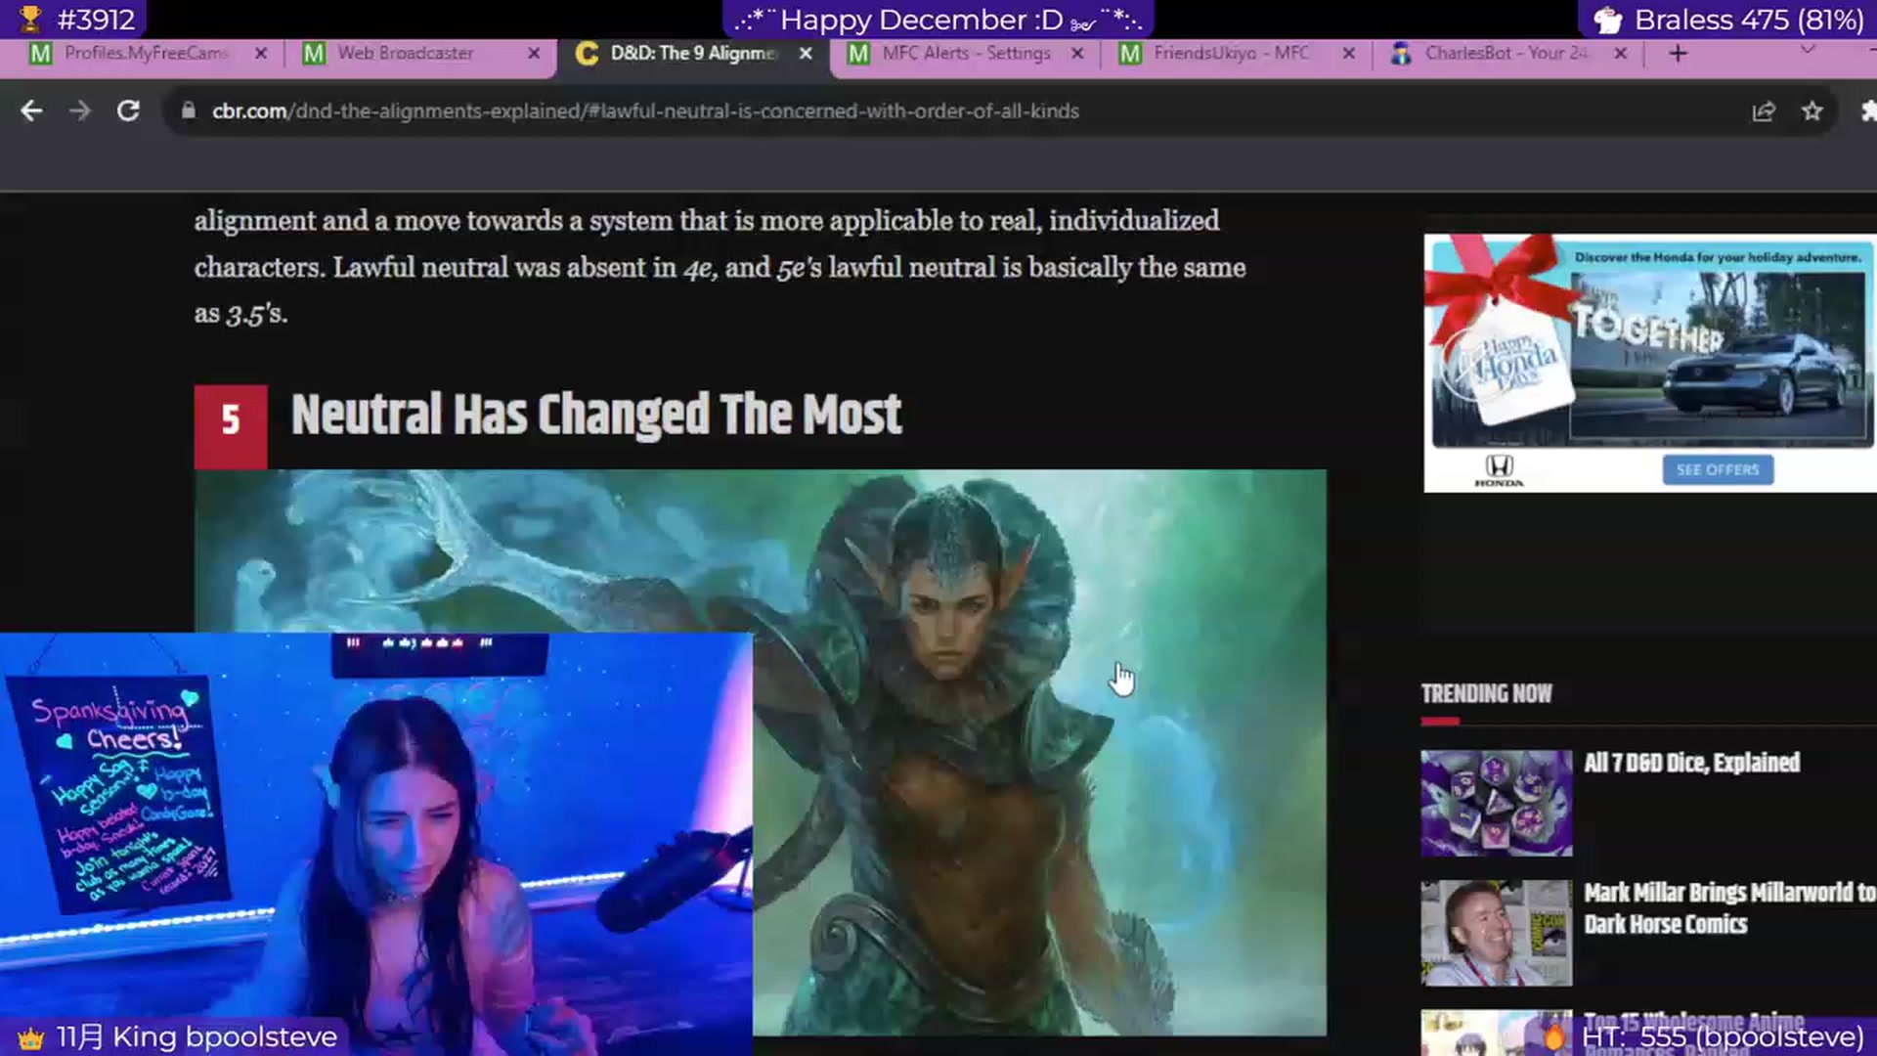Screen dimensions: 1877x1056
Task: Bookmark page with the star icon
Action: (1812, 111)
